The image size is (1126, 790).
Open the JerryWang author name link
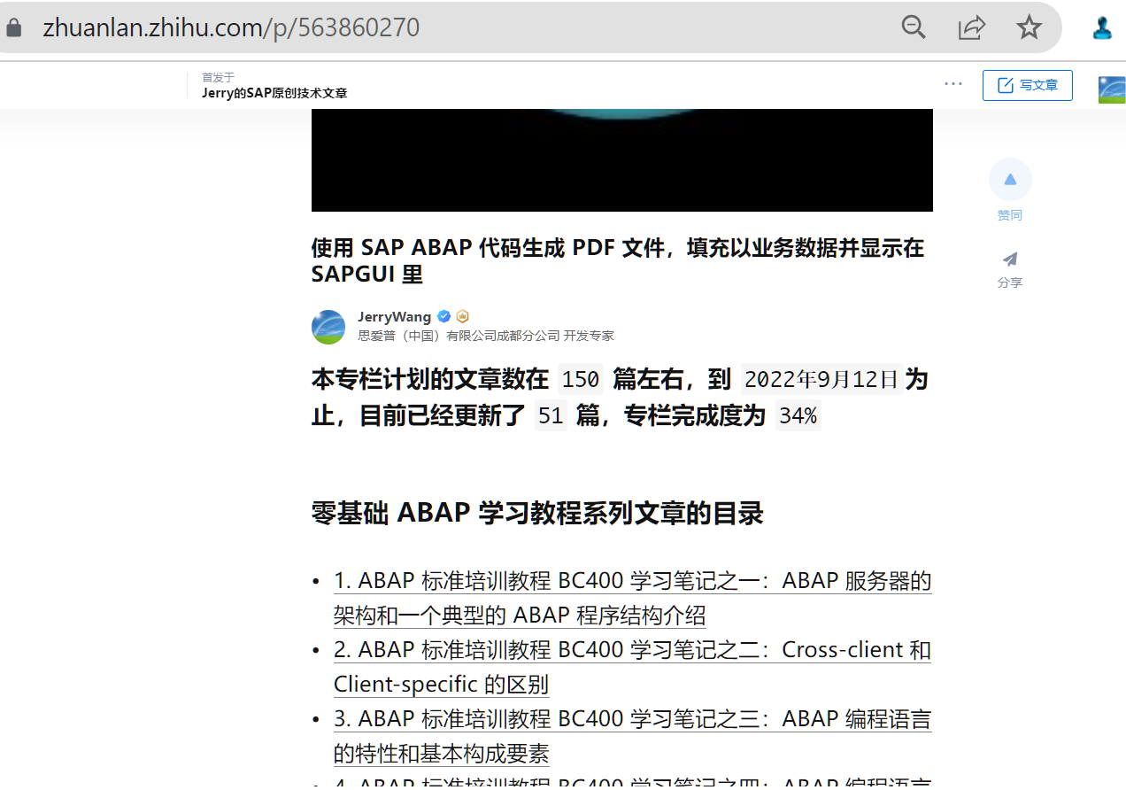pos(394,316)
